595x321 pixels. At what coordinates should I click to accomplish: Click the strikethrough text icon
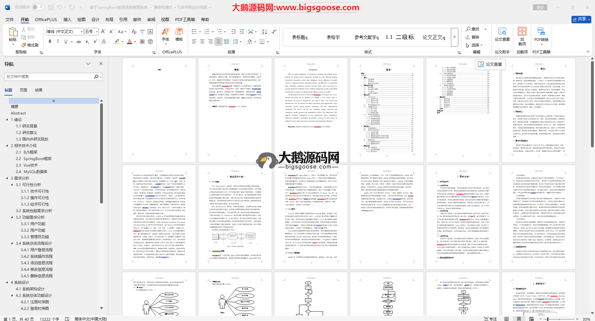pyautogui.click(x=79, y=42)
